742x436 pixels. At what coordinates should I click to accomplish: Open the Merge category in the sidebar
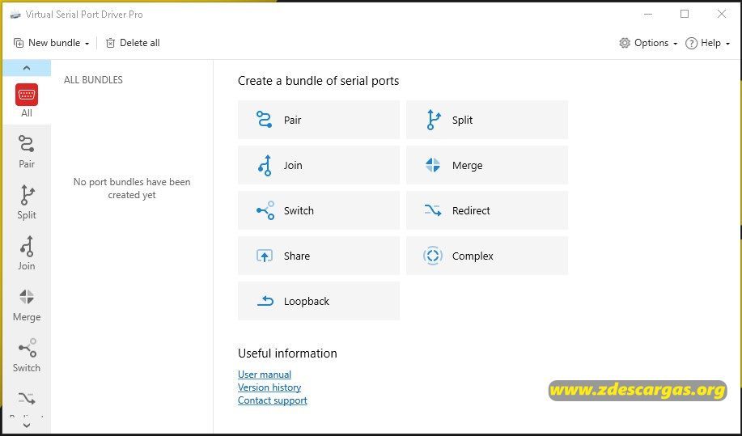click(x=27, y=304)
